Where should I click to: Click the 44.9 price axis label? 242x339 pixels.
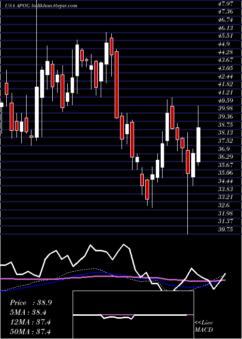point(225,44)
